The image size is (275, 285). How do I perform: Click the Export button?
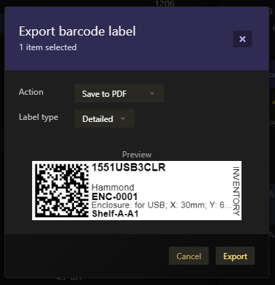point(235,256)
